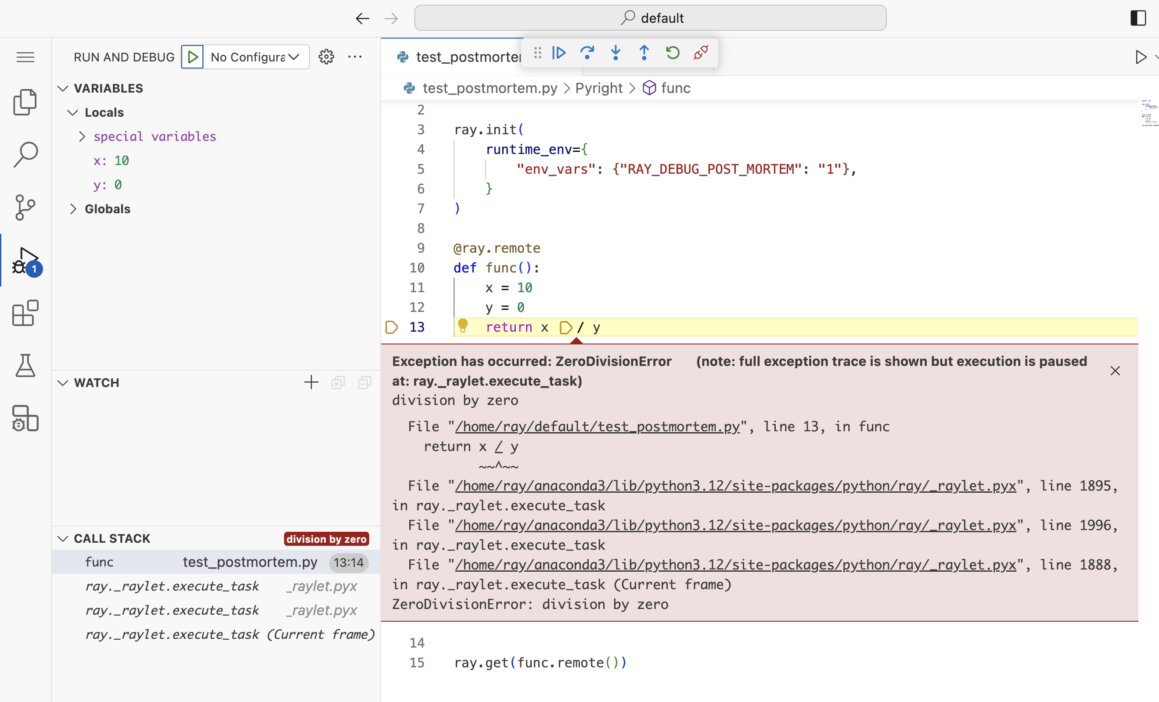
Task: Click func breadcrumb segment
Action: (667, 88)
